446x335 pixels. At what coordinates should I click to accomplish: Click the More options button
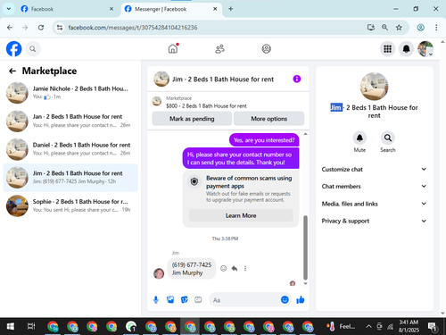(268, 119)
